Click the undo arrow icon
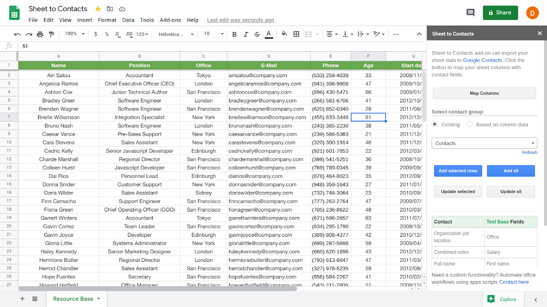This screenshot has width=547, height=307. [18, 34]
